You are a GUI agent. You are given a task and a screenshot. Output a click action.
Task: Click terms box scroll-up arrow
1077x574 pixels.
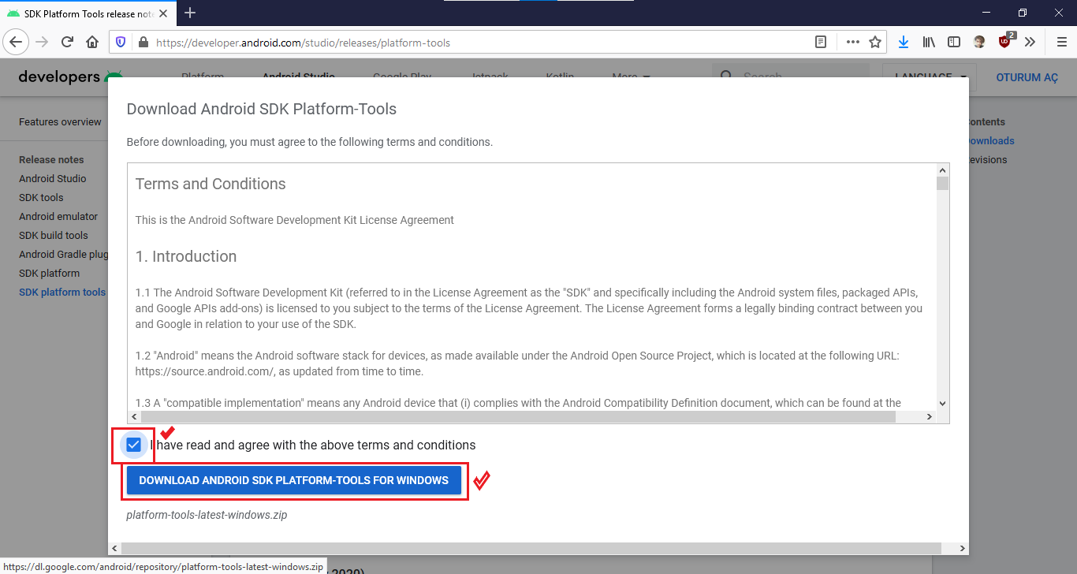click(942, 170)
